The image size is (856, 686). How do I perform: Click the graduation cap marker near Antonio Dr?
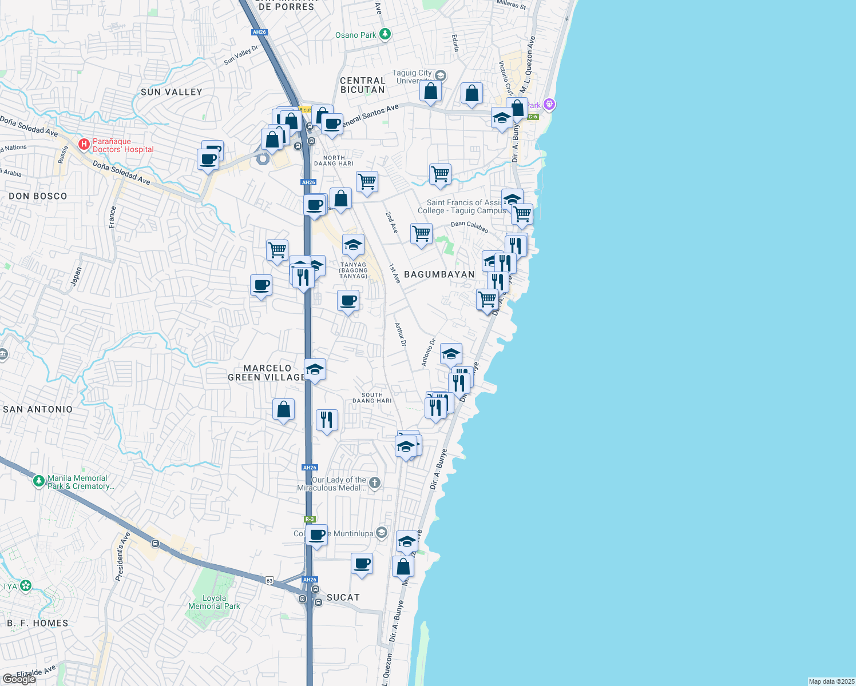click(450, 353)
